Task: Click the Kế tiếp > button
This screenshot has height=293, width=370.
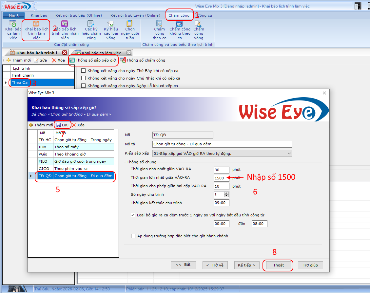Action: (x=246, y=265)
